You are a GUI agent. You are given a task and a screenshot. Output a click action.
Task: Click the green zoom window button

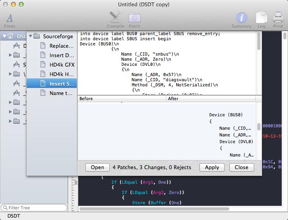(21, 4)
